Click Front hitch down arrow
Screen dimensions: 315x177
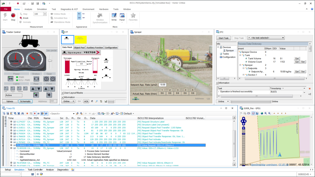click(x=52, y=89)
